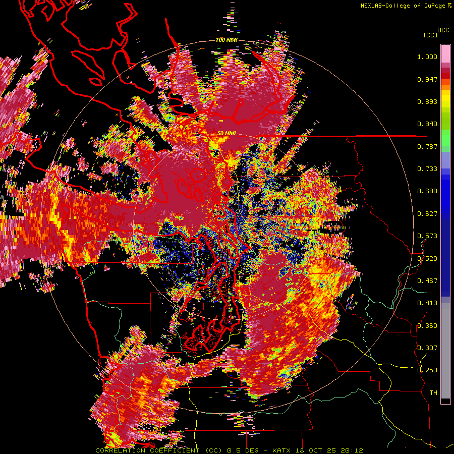The width and height of the screenshot is (454, 454).
Task: Click the 0.893 value on the color scale
Action: point(427,101)
